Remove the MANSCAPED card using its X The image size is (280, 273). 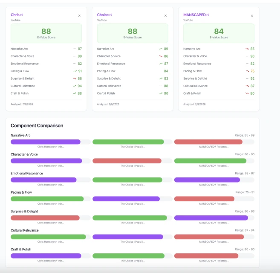[x=252, y=16]
